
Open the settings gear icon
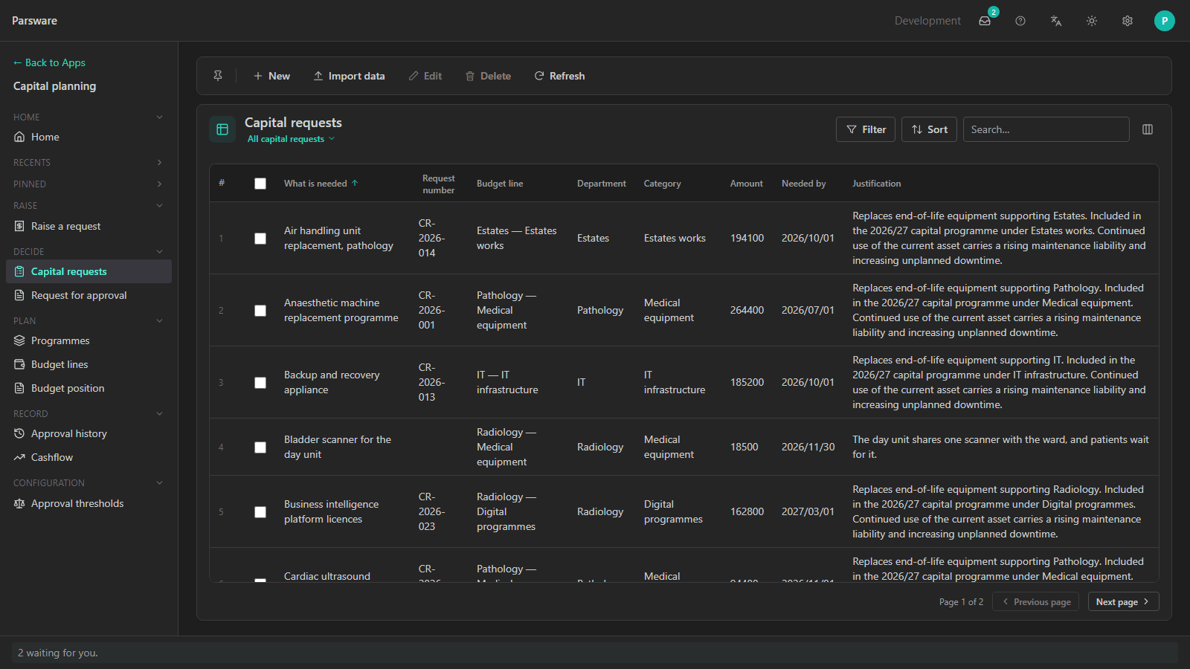pos(1128,21)
